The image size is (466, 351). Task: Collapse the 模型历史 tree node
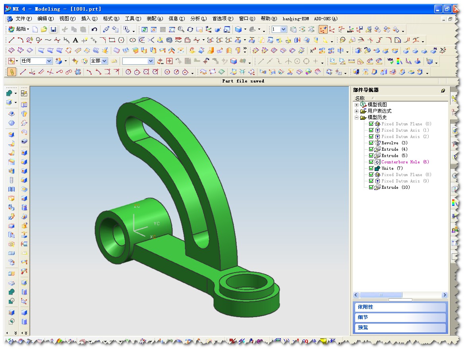(356, 117)
